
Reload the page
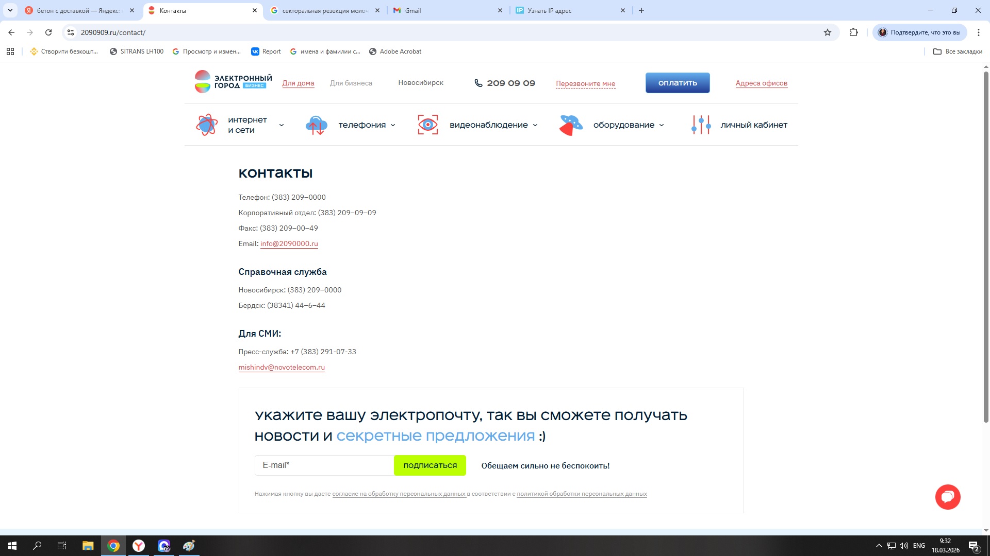click(48, 32)
